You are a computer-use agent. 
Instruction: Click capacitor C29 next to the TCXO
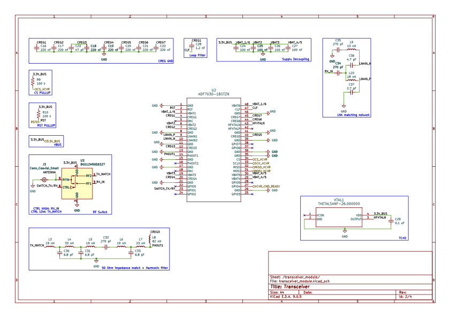click(x=391, y=221)
